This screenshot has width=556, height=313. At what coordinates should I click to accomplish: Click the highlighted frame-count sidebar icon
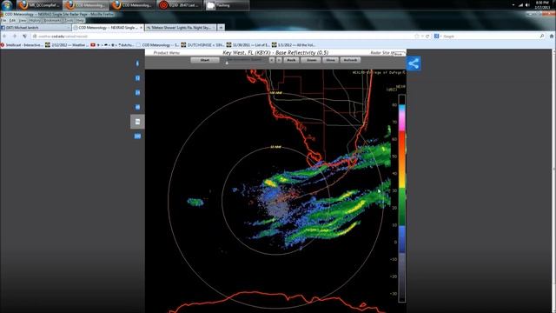(x=137, y=122)
